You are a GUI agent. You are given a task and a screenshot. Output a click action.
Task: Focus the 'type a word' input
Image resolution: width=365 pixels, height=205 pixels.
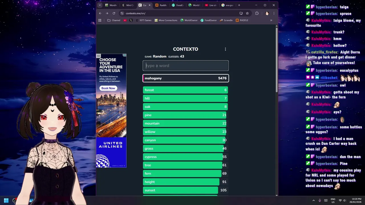point(186,65)
